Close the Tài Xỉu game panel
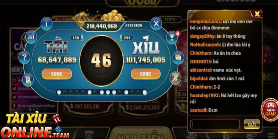Image resolution: width=278 pixels, height=139 pixels. 156,24
